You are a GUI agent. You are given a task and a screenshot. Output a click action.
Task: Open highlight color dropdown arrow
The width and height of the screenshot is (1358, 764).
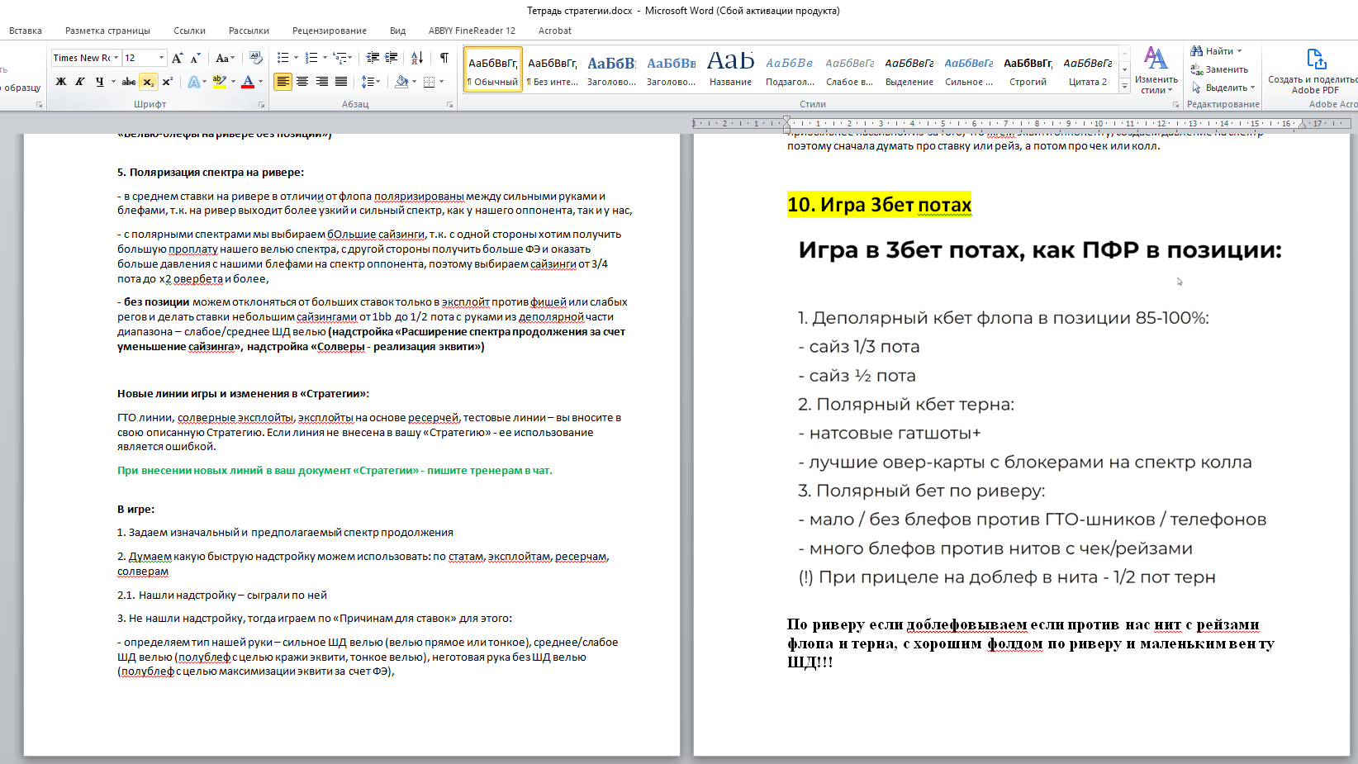coord(233,82)
